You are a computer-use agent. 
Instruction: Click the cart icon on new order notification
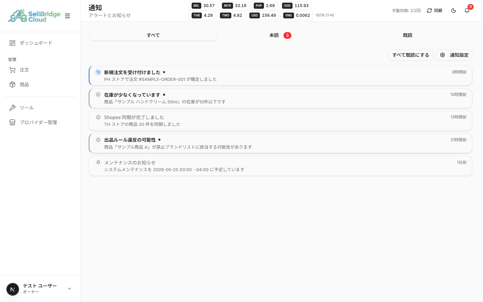click(x=98, y=72)
